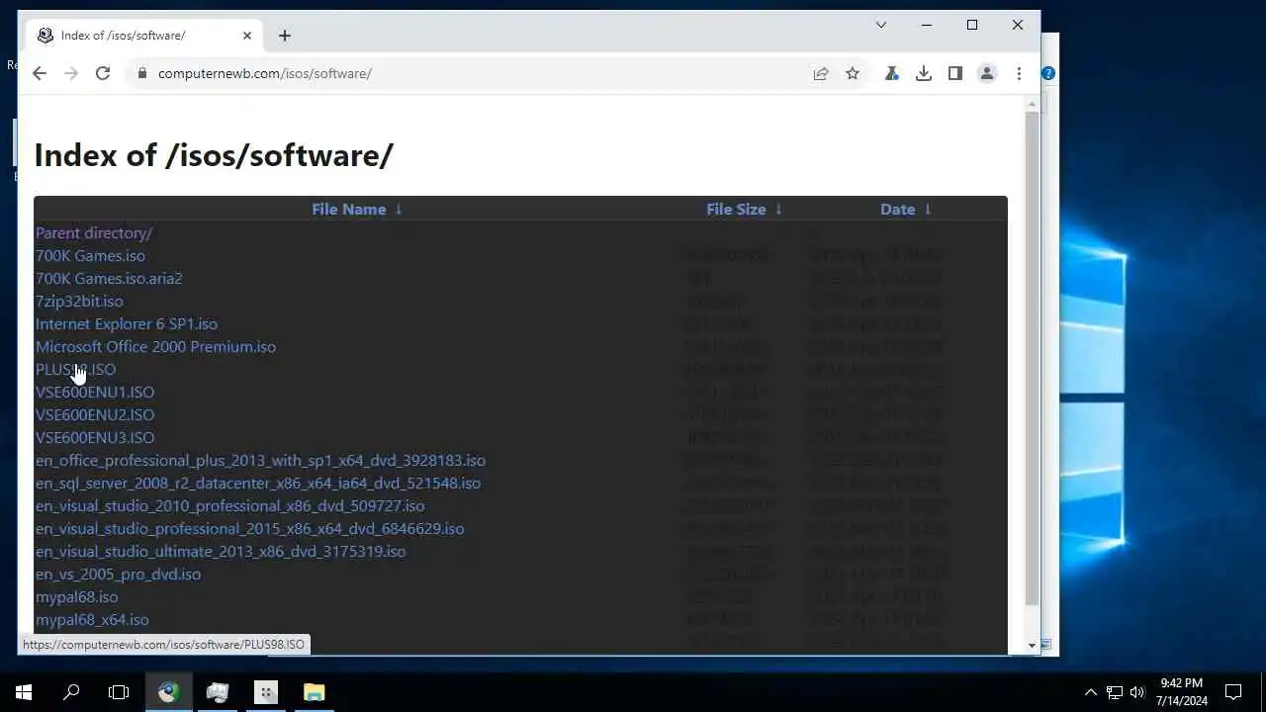Sort by File Name column

point(357,209)
